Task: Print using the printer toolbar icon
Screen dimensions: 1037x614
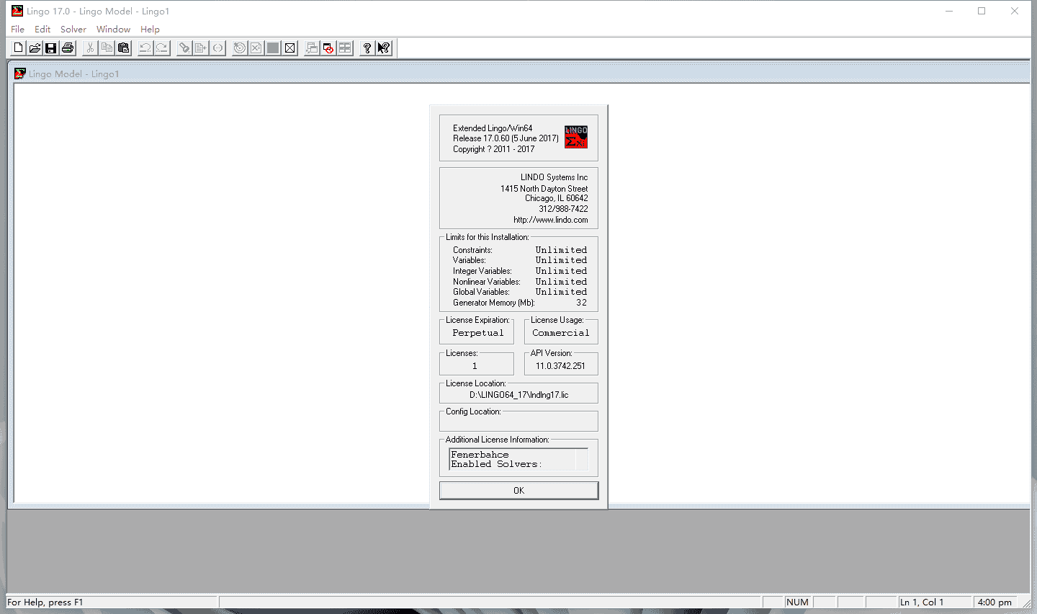Action: 68,48
